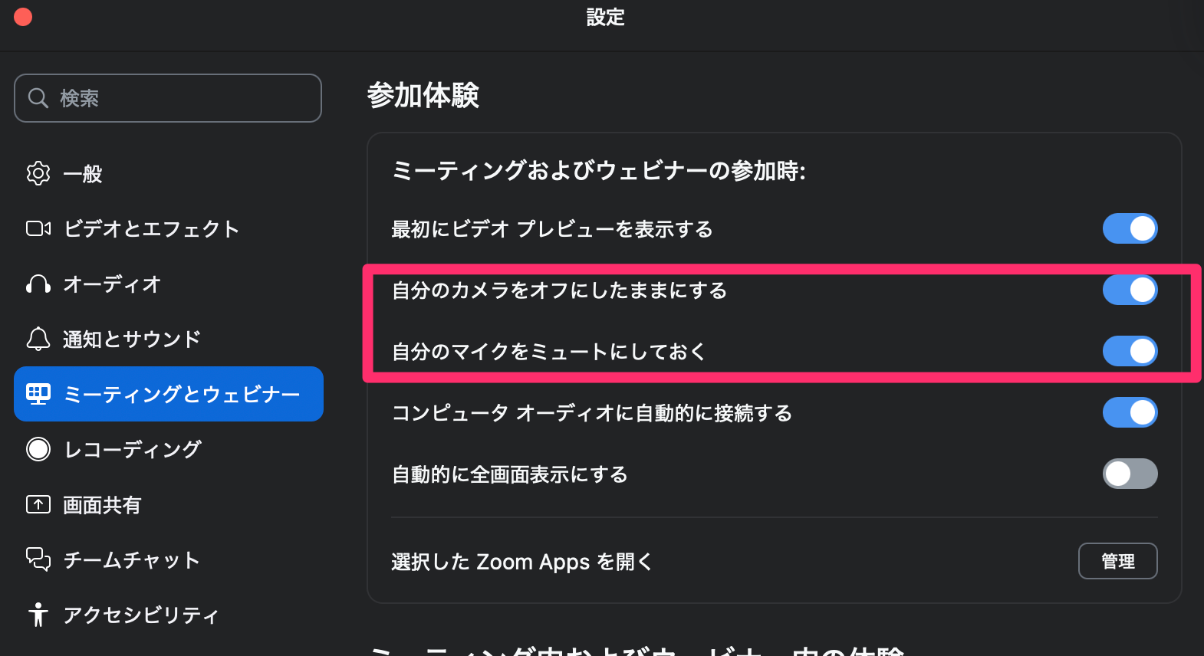Image resolution: width=1204 pixels, height=656 pixels.
Task: Toggle 自分のカメラをオフにしたままにする switch
Action: [x=1130, y=290]
